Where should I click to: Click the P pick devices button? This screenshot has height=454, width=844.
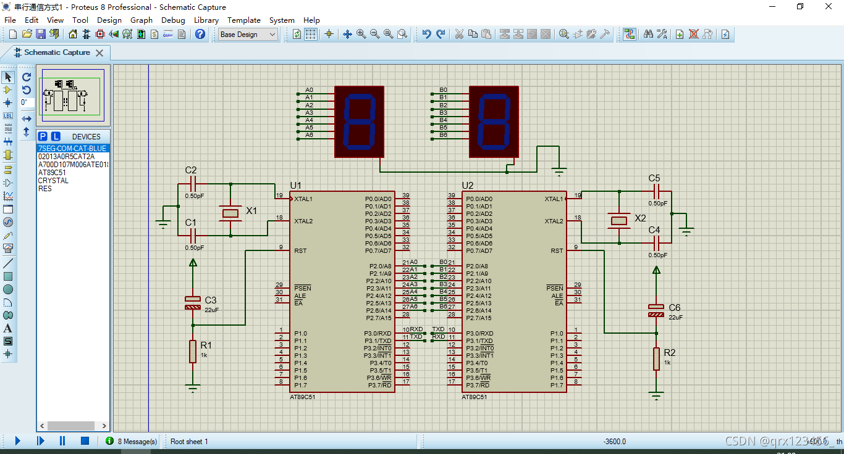pos(43,136)
